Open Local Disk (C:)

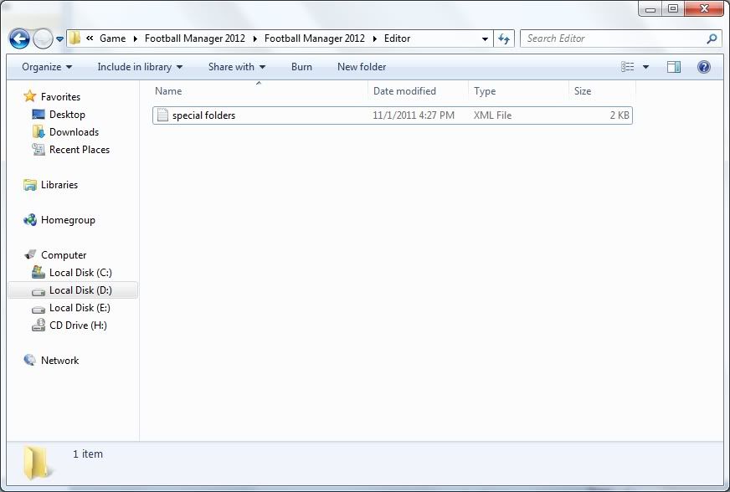pos(80,273)
